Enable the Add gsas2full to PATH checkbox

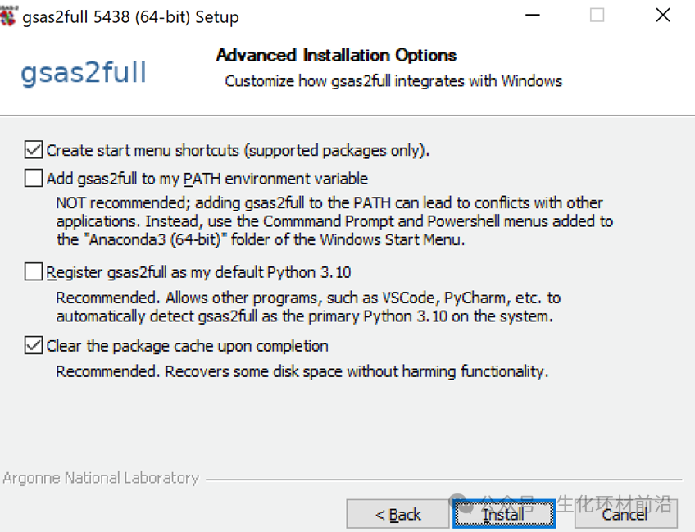pyautogui.click(x=34, y=178)
